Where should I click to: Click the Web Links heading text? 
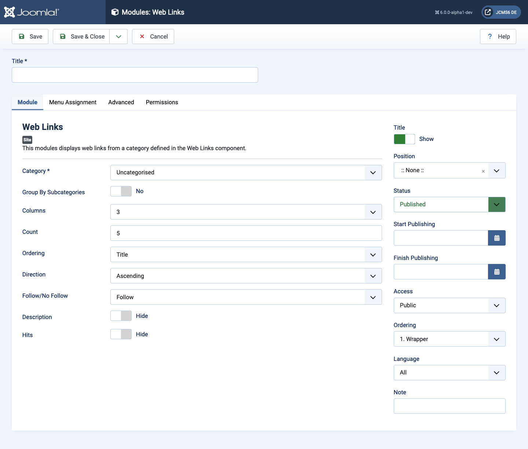[x=43, y=127]
